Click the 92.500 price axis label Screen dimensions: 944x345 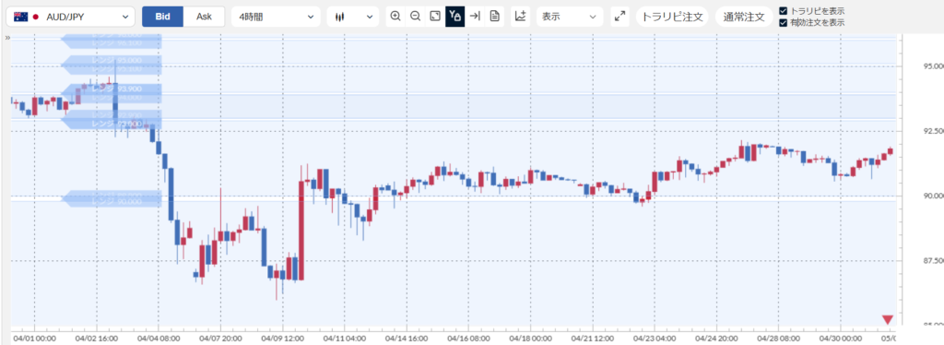click(x=933, y=131)
